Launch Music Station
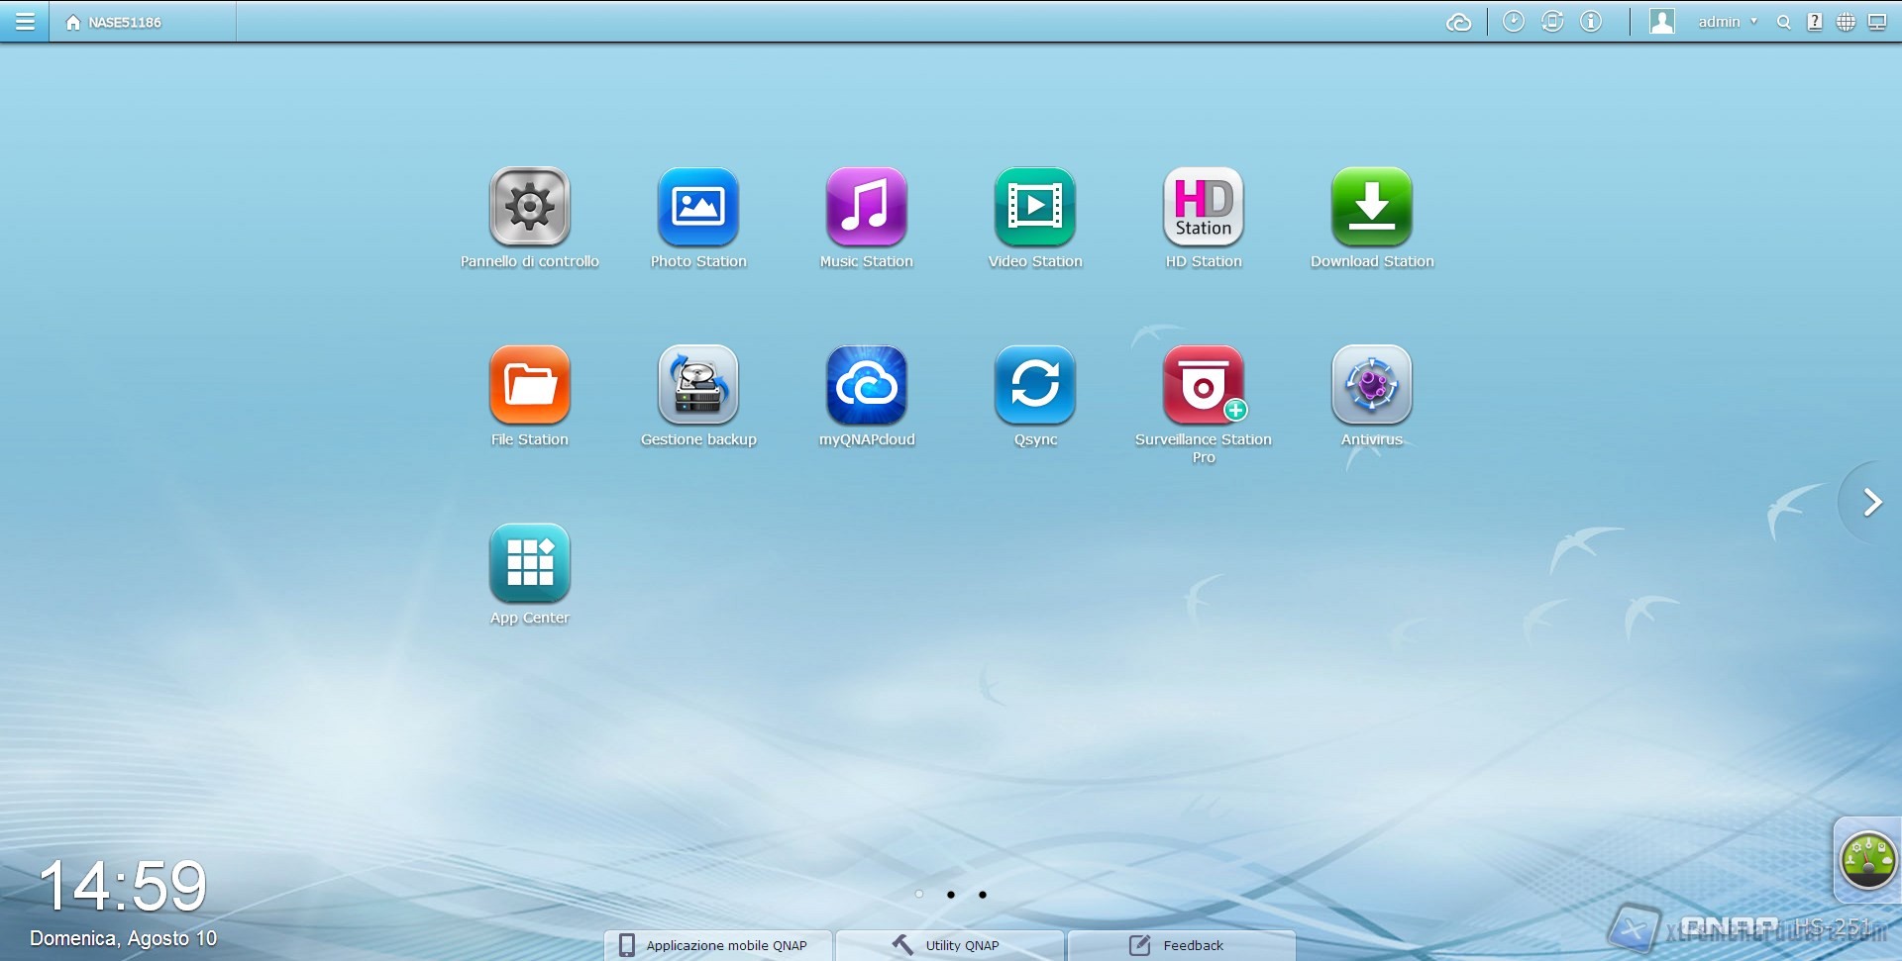 866,208
